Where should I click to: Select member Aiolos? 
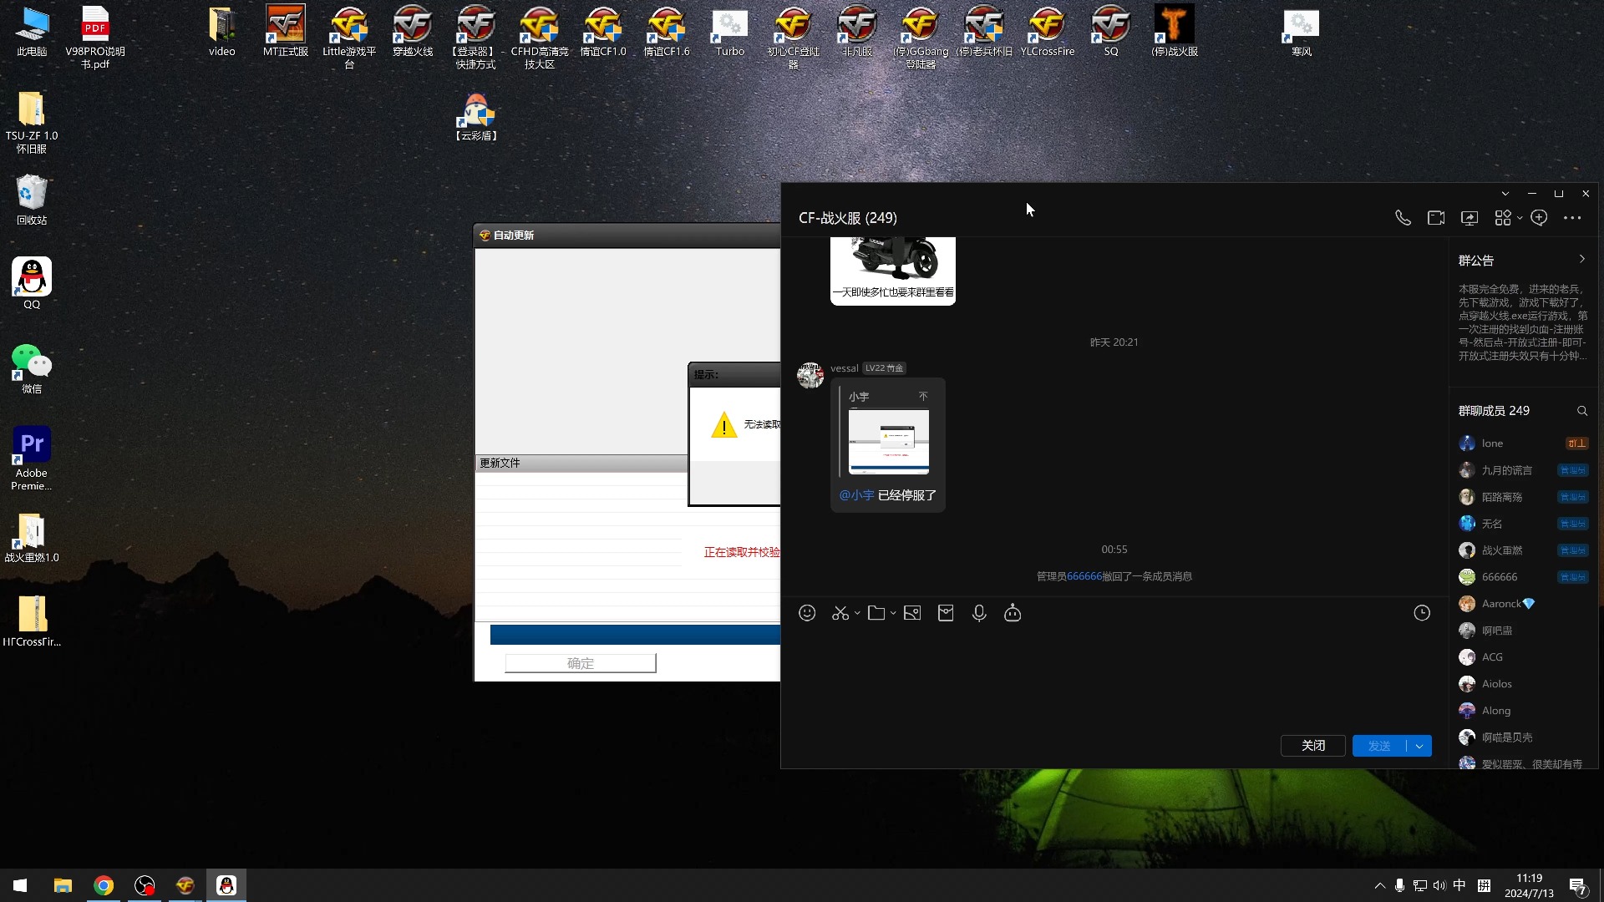tap(1524, 684)
